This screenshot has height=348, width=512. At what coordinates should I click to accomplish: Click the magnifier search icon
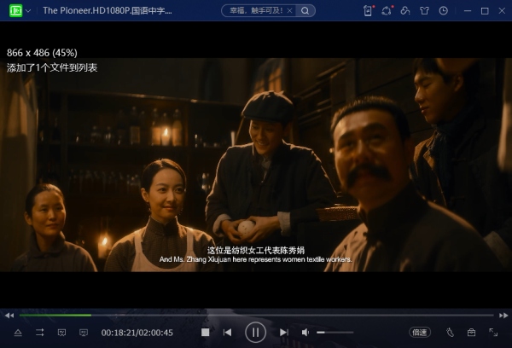point(305,11)
